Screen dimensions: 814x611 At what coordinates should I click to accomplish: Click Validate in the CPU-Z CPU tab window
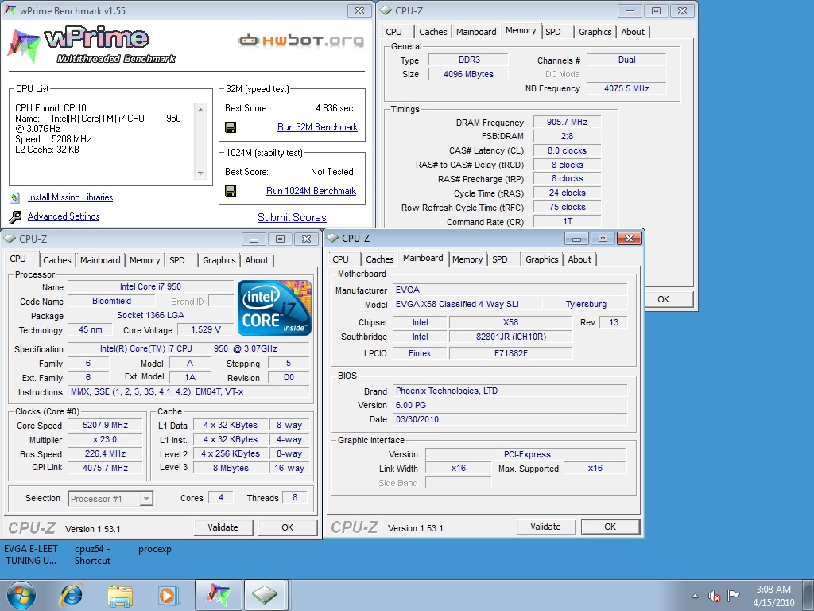(x=223, y=527)
